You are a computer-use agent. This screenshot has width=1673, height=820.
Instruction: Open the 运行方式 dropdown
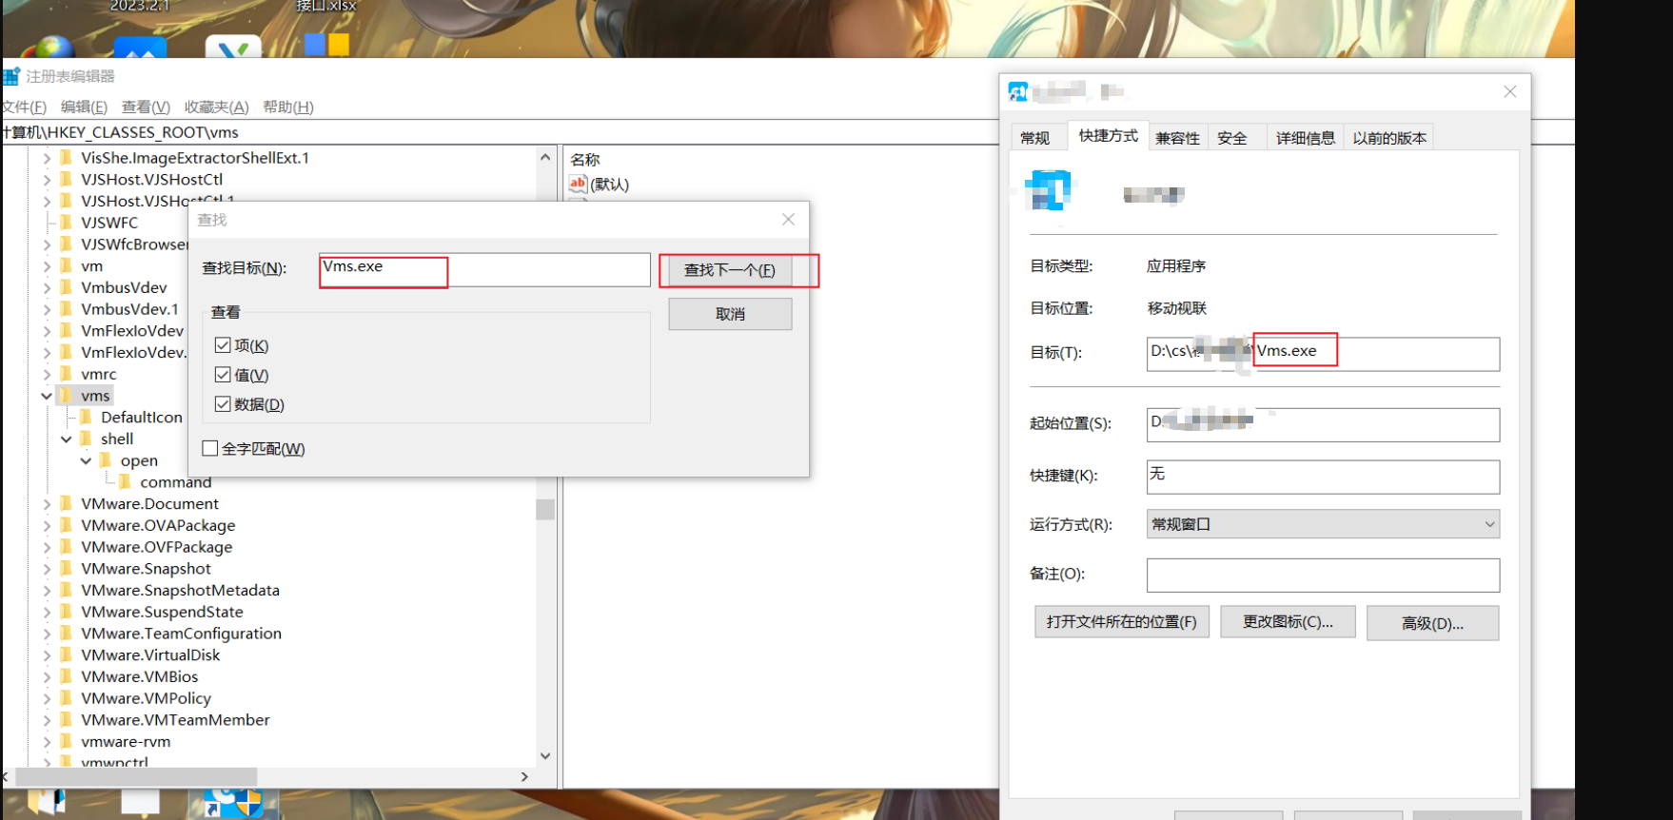click(1323, 524)
